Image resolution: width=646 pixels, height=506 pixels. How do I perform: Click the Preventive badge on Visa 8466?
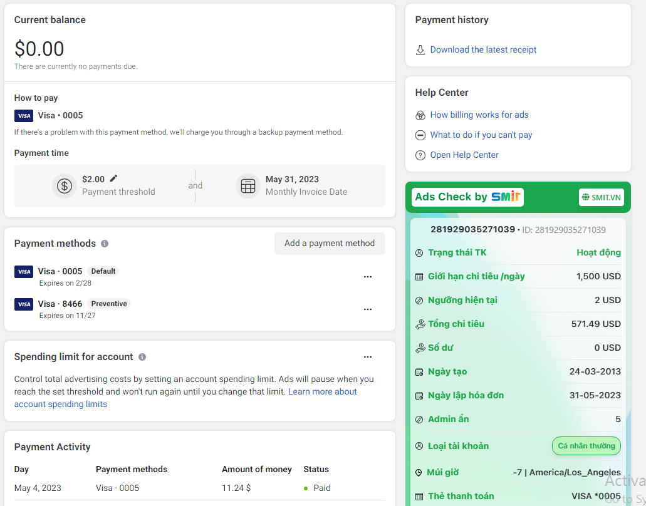pos(109,304)
